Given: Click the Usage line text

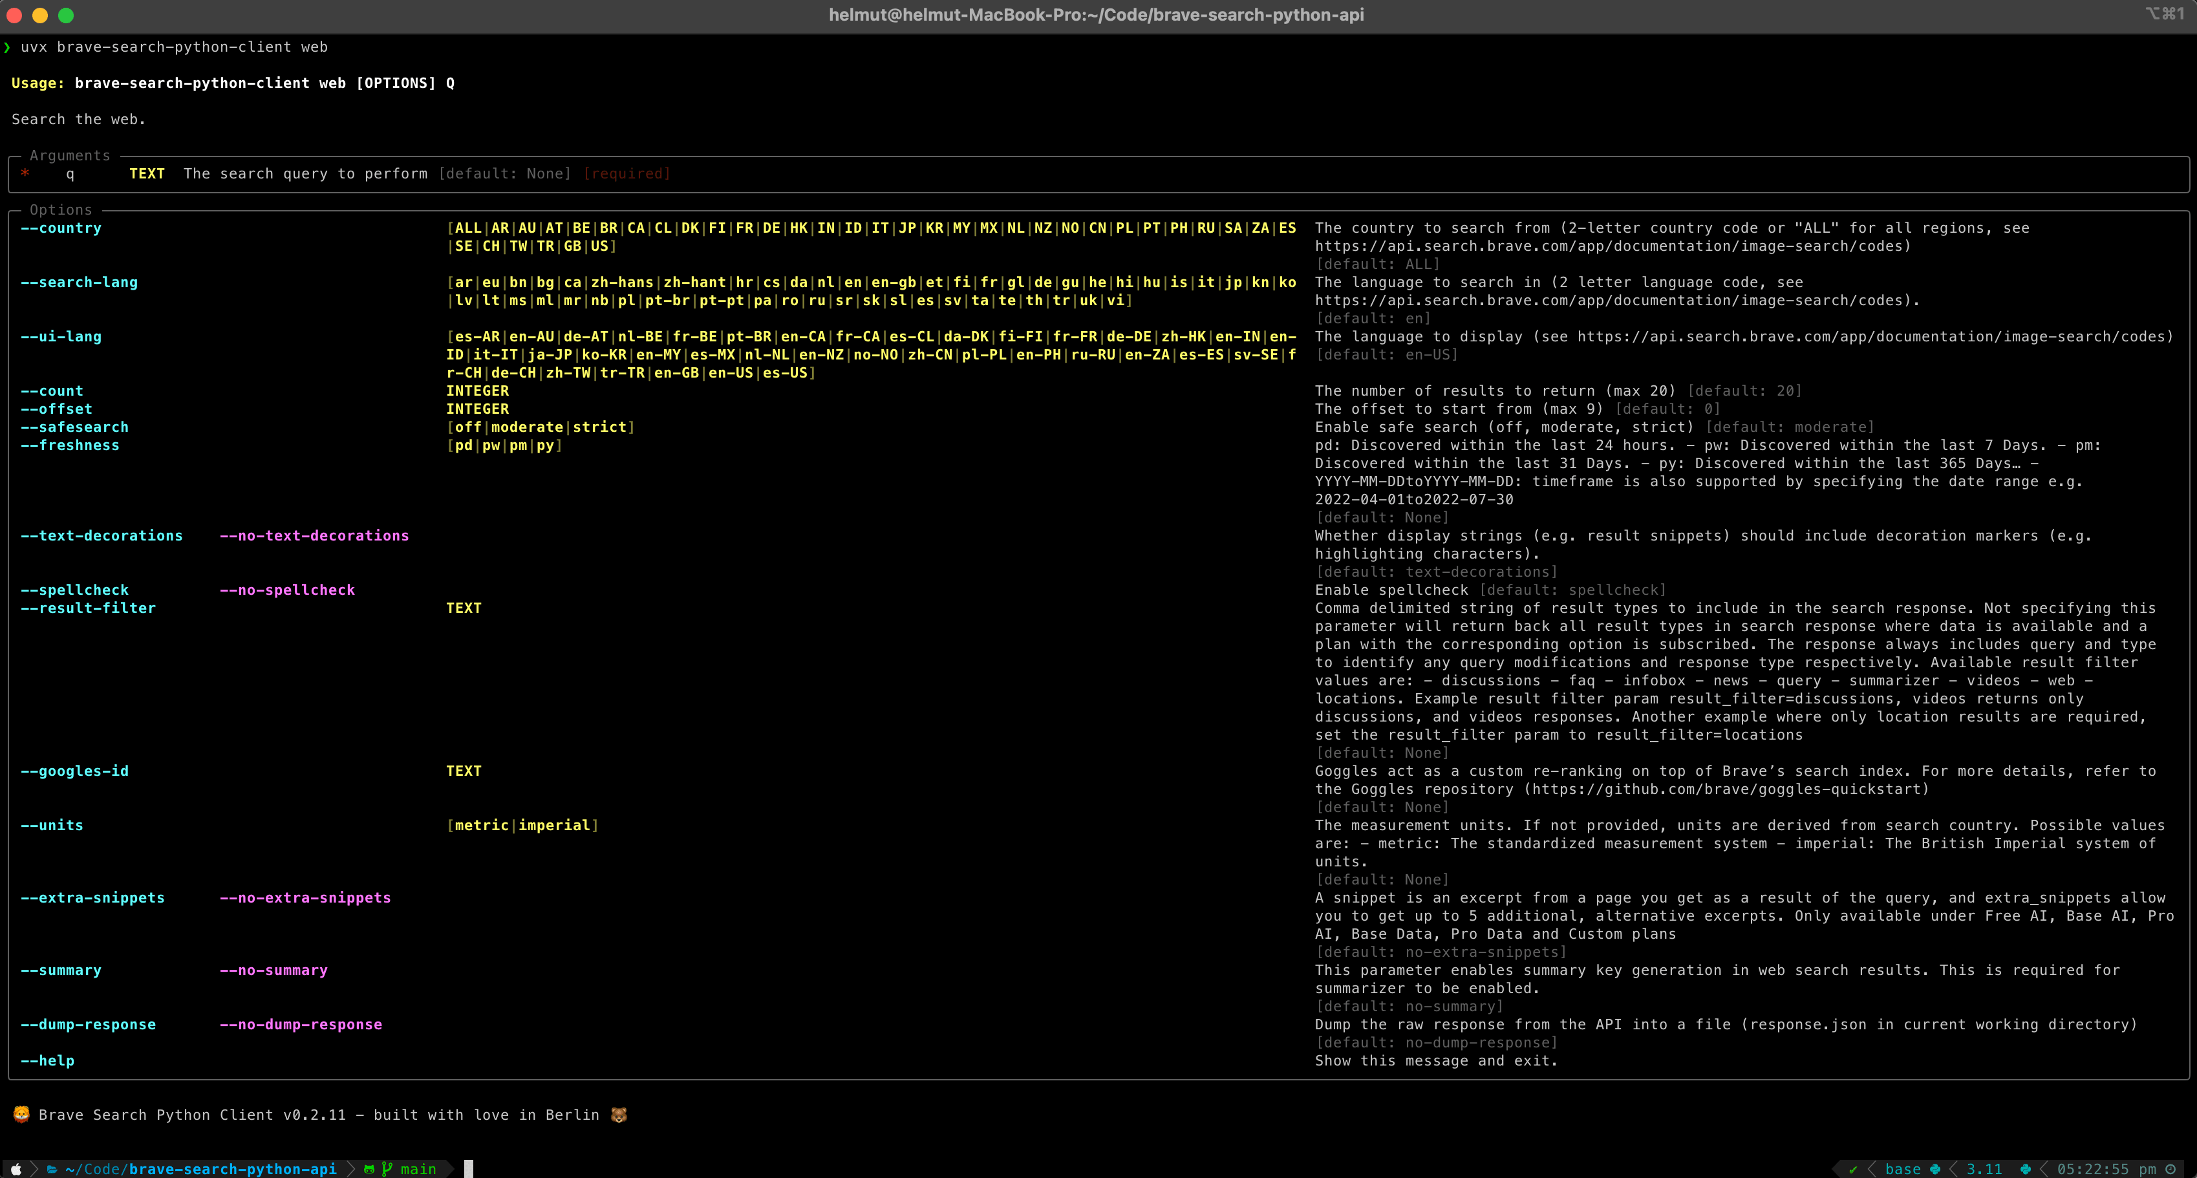Looking at the screenshot, I should (x=233, y=83).
